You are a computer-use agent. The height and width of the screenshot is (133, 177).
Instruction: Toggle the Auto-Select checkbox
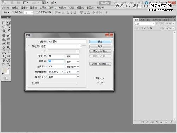(x=13, y=12)
